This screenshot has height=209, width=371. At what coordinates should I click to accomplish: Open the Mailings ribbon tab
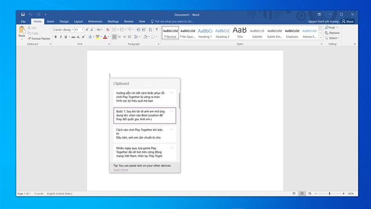point(113,21)
